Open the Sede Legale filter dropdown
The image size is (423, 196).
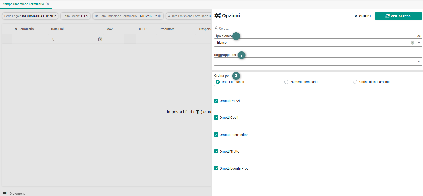pyautogui.click(x=30, y=16)
